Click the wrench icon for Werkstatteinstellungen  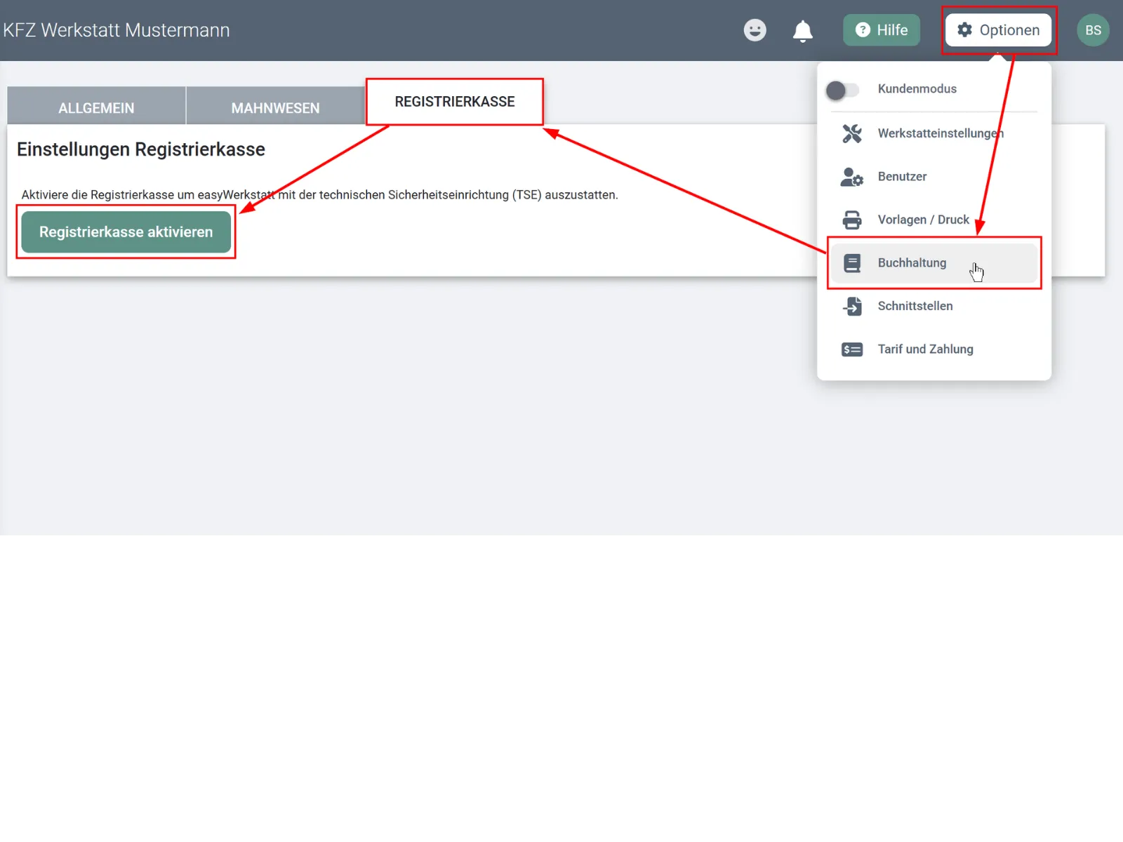click(851, 133)
